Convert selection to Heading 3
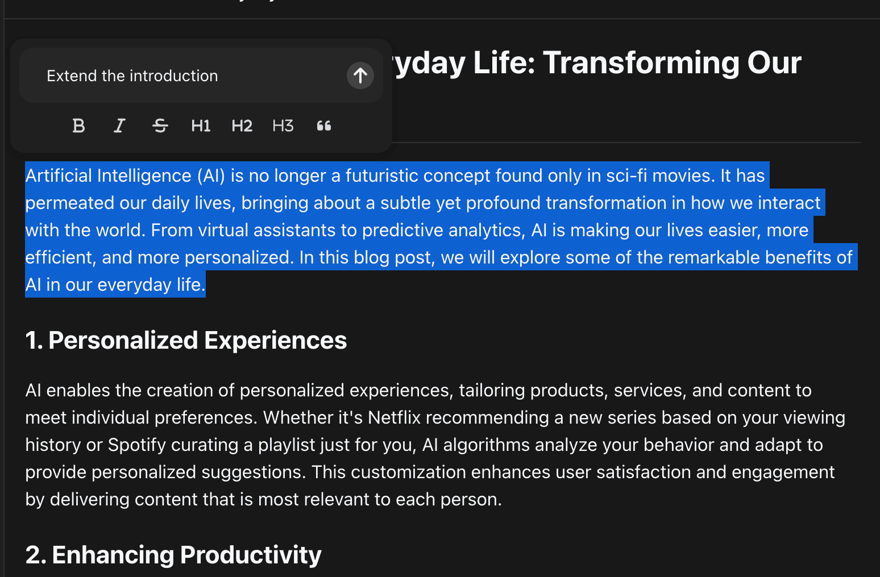 [283, 126]
